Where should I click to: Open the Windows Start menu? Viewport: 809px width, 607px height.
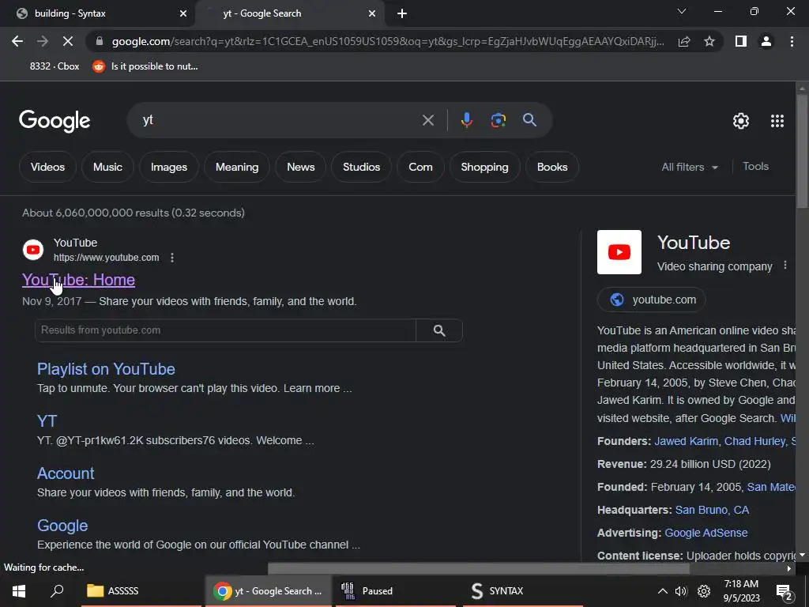pyautogui.click(x=19, y=591)
